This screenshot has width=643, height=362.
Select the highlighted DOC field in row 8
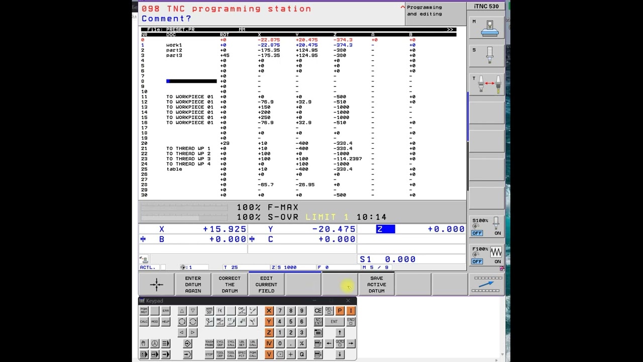click(x=191, y=81)
